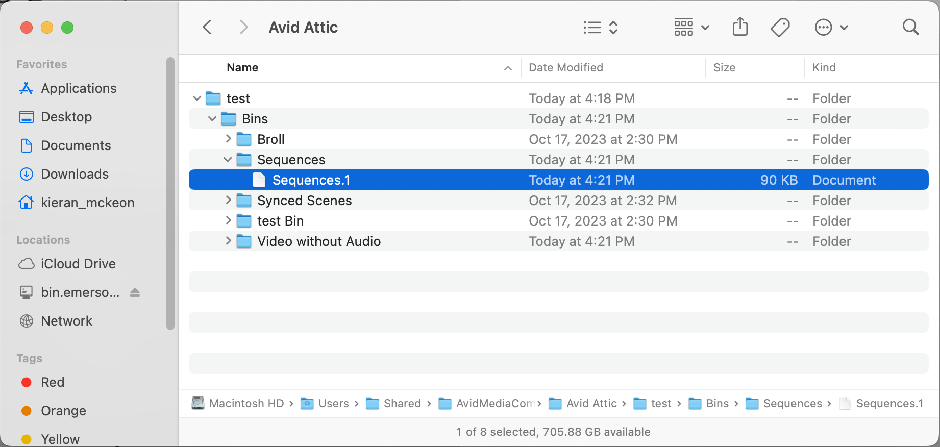
Task: Click Sequences in the path bar
Action: (x=784, y=403)
